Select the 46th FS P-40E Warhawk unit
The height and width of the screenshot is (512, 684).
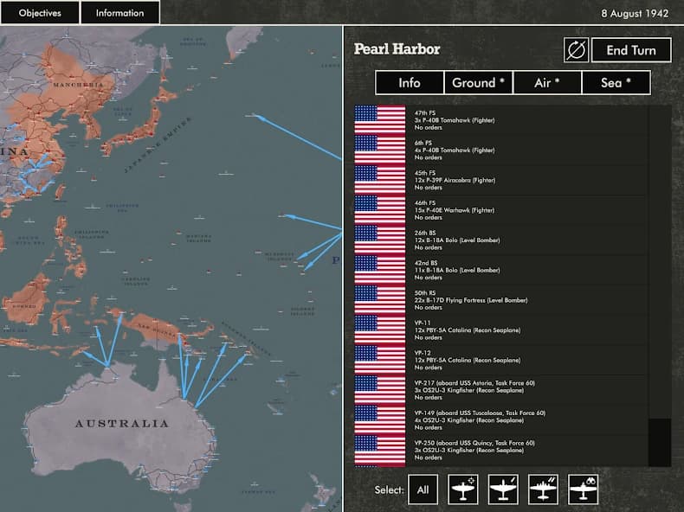485,209
